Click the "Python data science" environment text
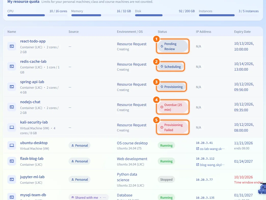266x200 pixels. tap(127, 177)
